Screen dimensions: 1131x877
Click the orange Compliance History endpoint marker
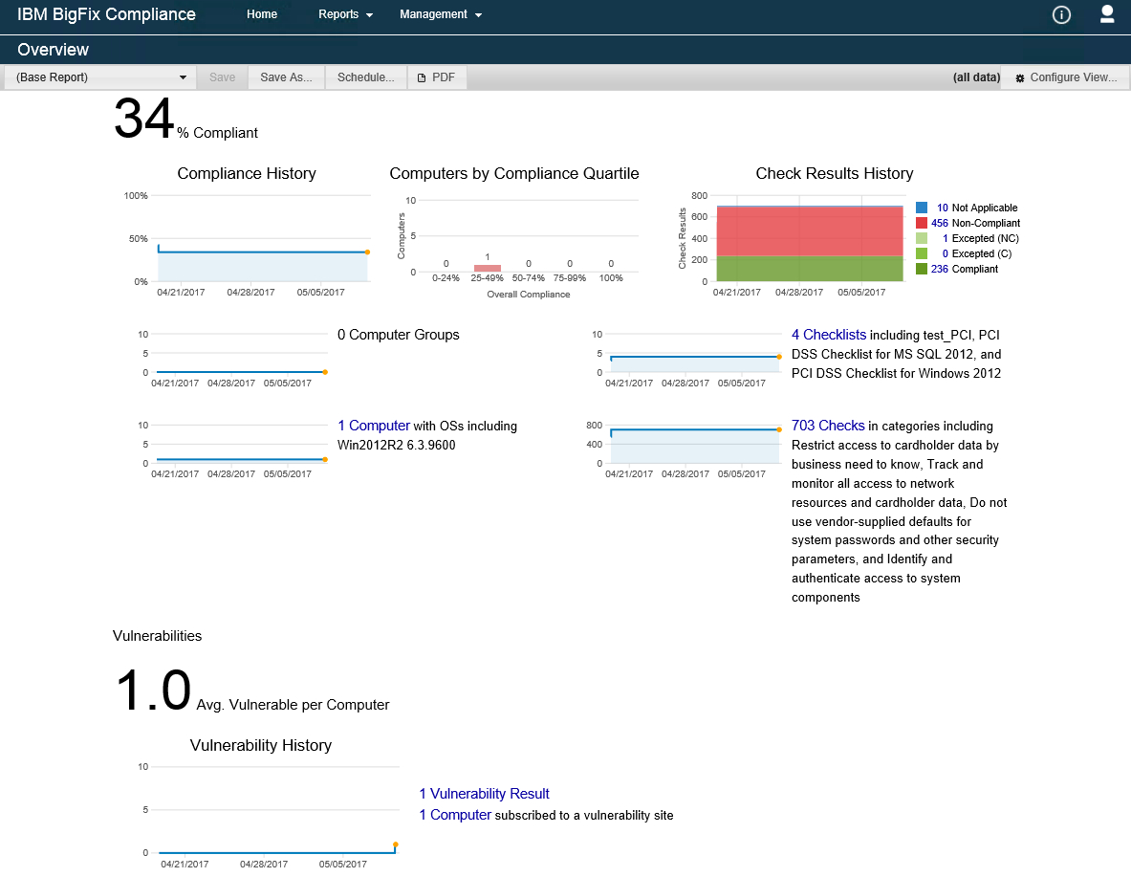[367, 252]
